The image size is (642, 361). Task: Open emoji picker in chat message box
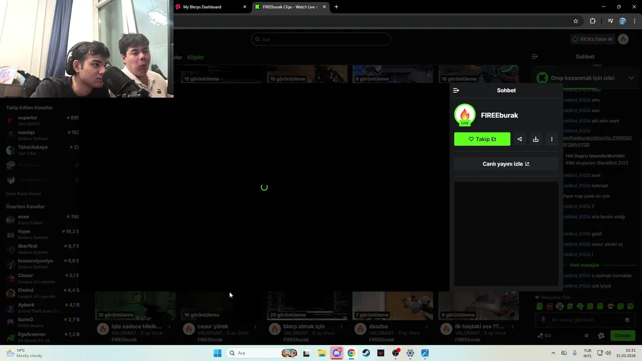pos(627,320)
